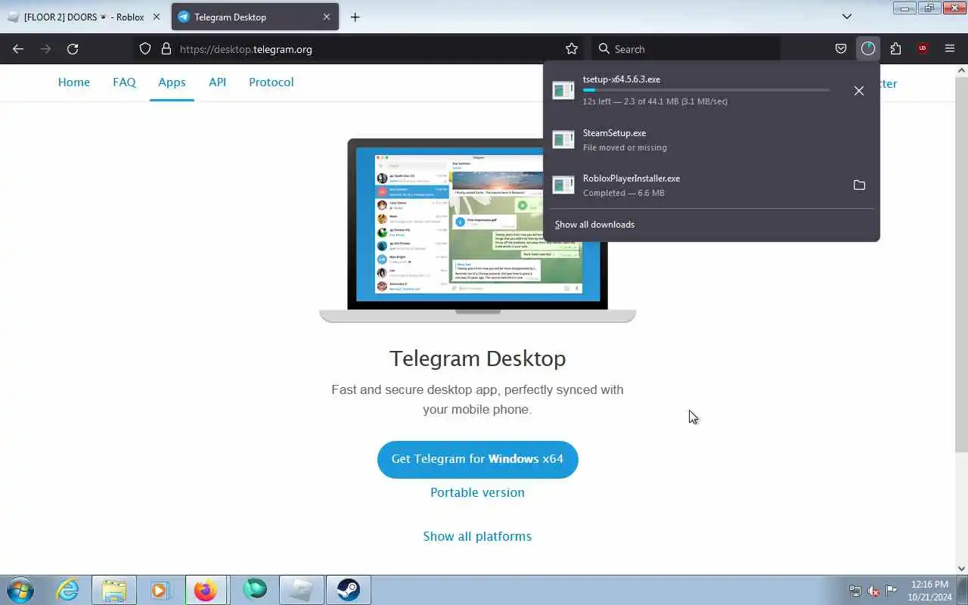Click the Telegram Desktop heading text
This screenshot has width=968, height=605.
coord(477,358)
